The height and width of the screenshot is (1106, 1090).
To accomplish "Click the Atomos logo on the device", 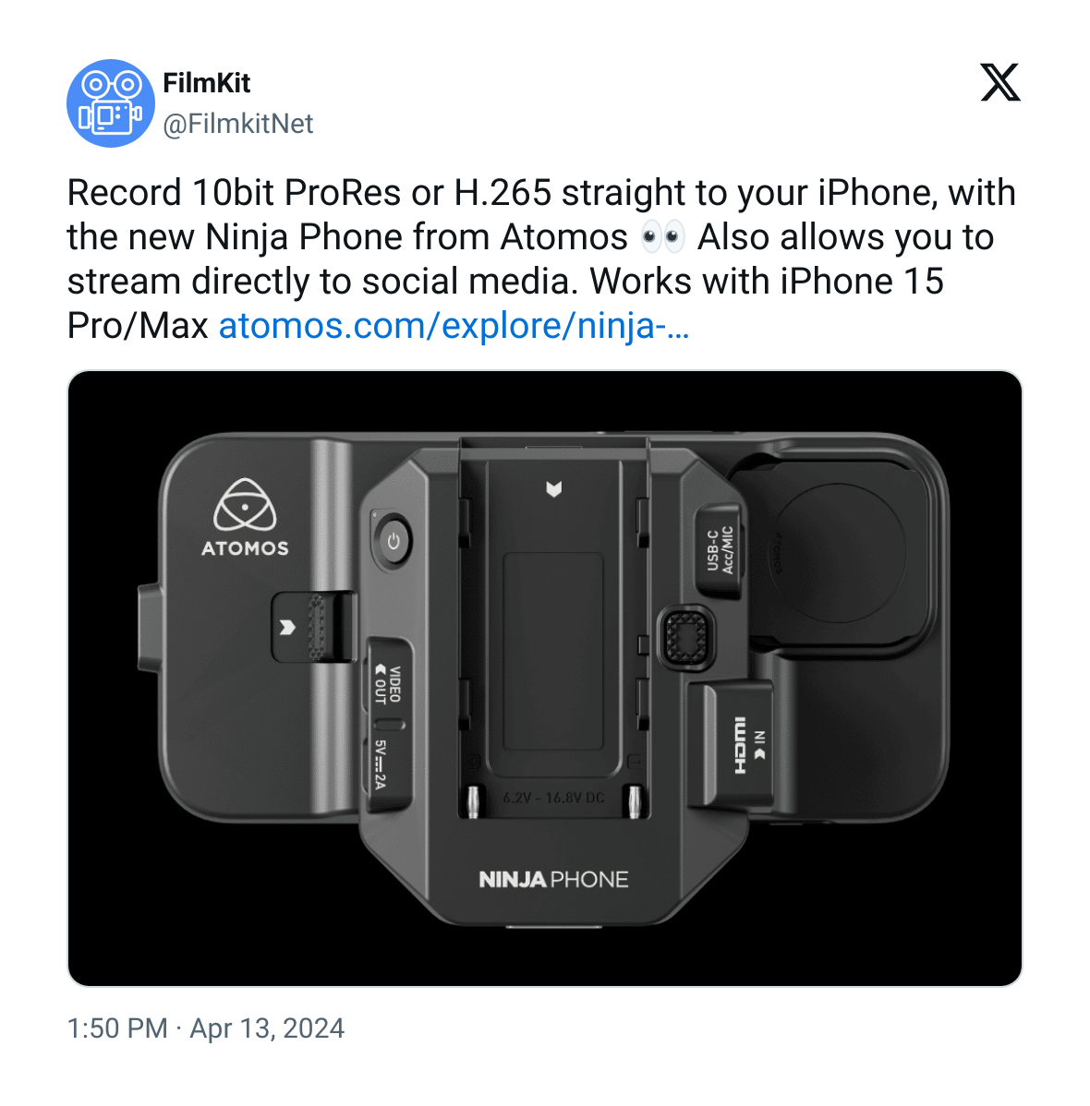I will pyautogui.click(x=245, y=518).
